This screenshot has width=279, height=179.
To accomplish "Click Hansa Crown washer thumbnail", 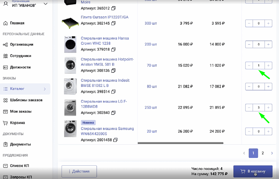I will click(x=70, y=44).
